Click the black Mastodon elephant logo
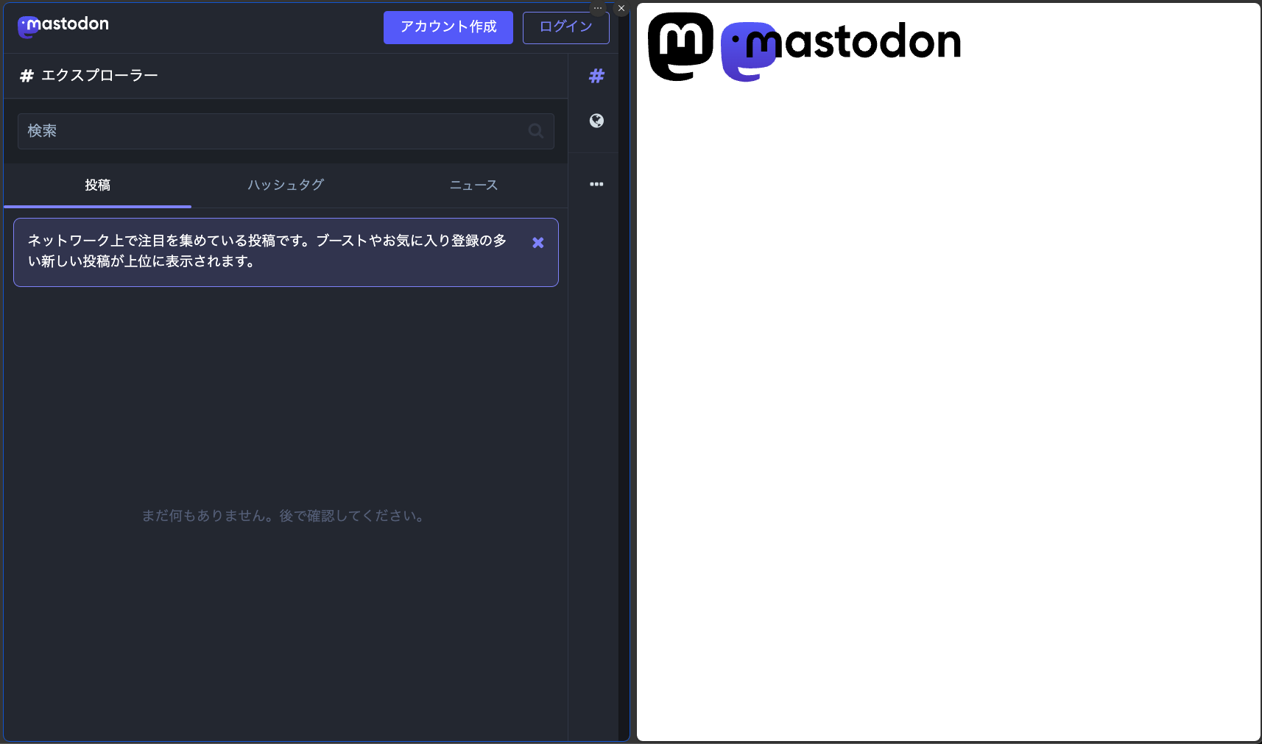1262x744 pixels. tap(680, 46)
